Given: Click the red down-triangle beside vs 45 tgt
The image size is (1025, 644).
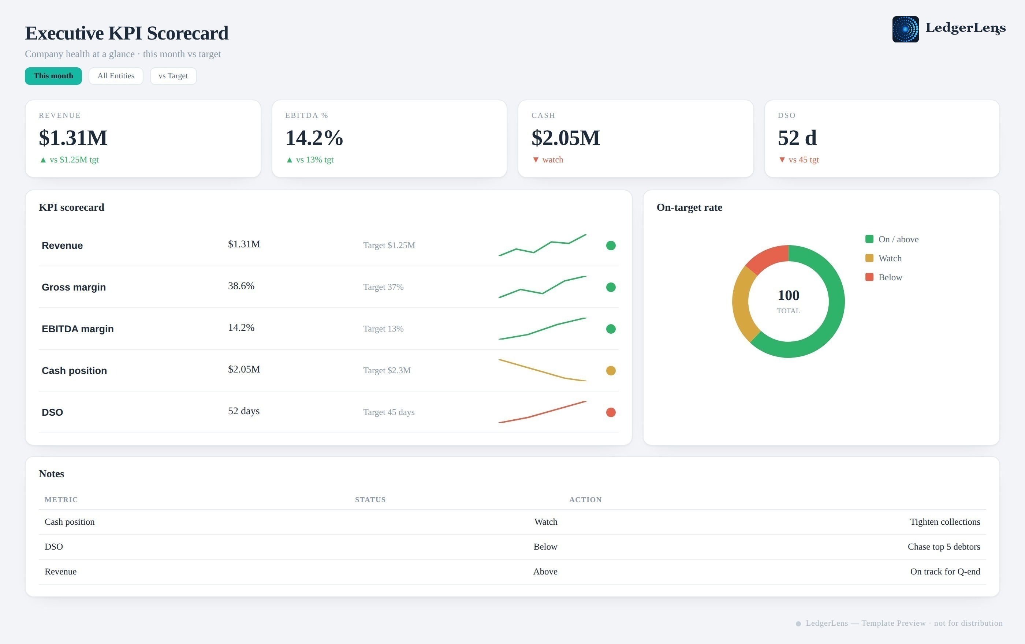Looking at the screenshot, I should tap(782, 160).
